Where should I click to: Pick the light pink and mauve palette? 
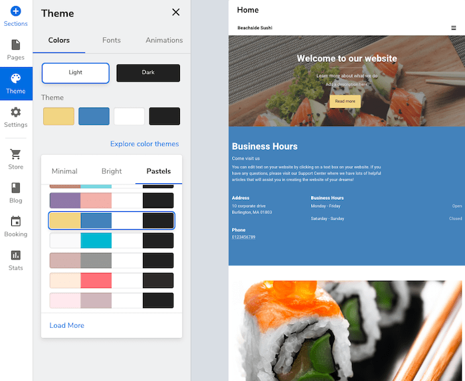click(x=112, y=301)
